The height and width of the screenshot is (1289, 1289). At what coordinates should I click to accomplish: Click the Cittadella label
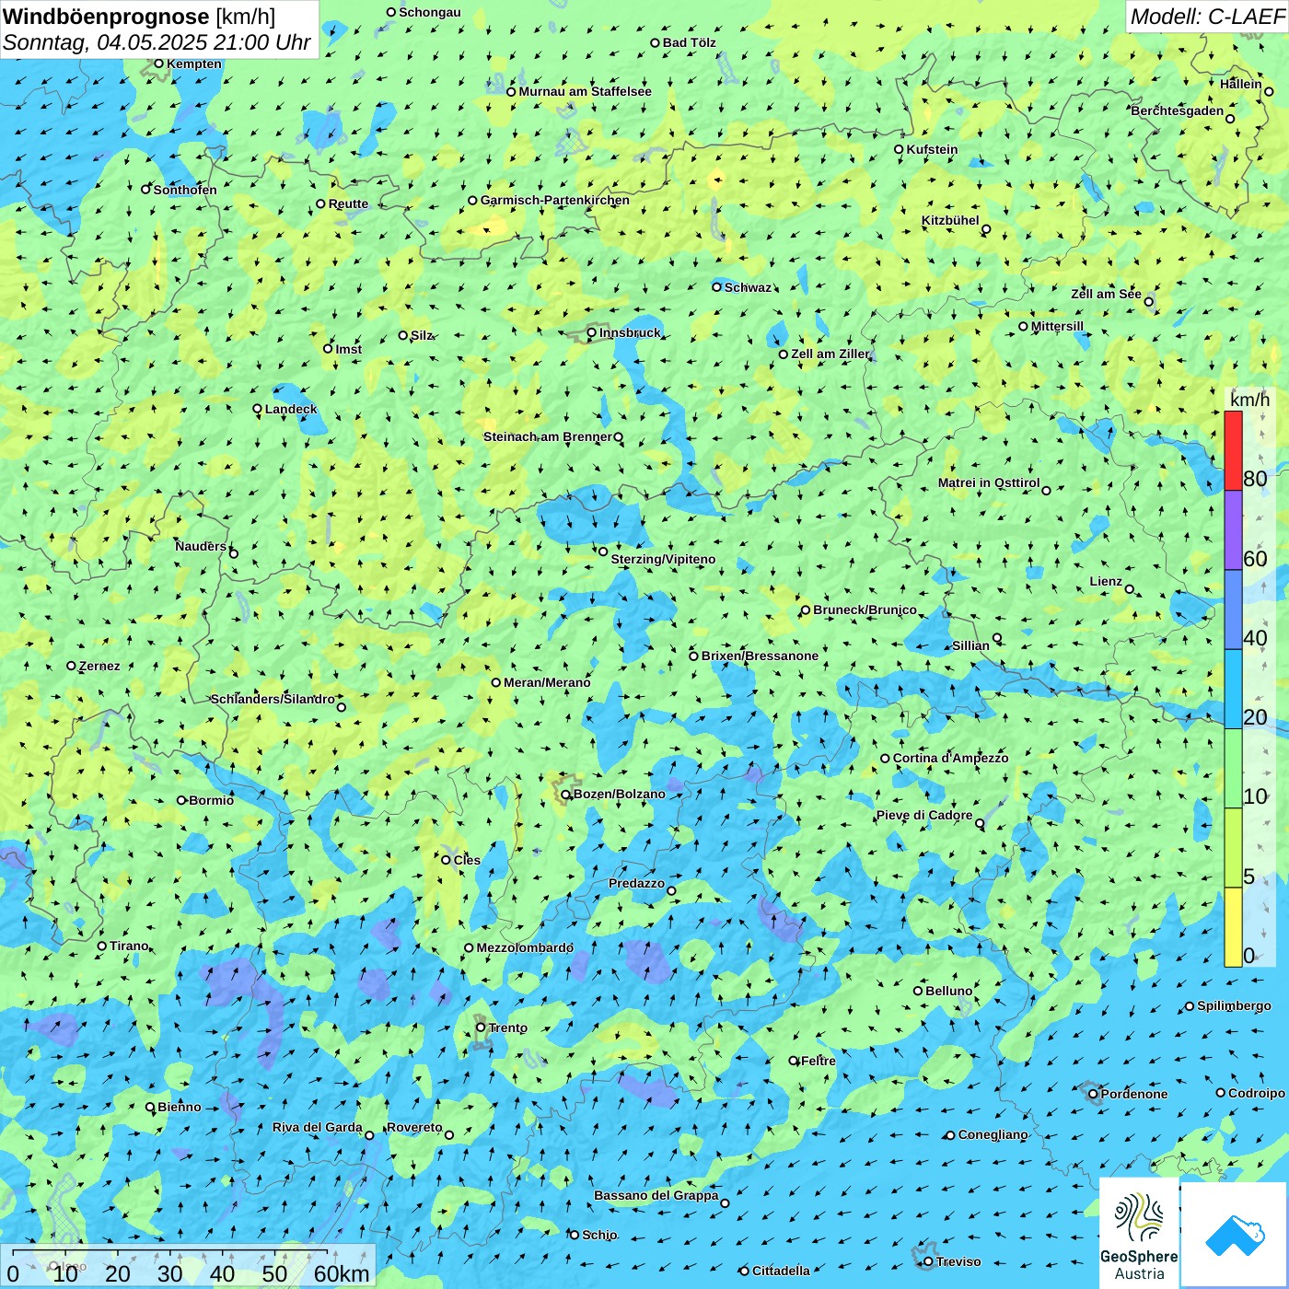tap(781, 1271)
